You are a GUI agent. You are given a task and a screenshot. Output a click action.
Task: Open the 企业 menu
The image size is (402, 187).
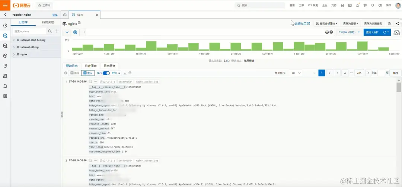[325, 5]
